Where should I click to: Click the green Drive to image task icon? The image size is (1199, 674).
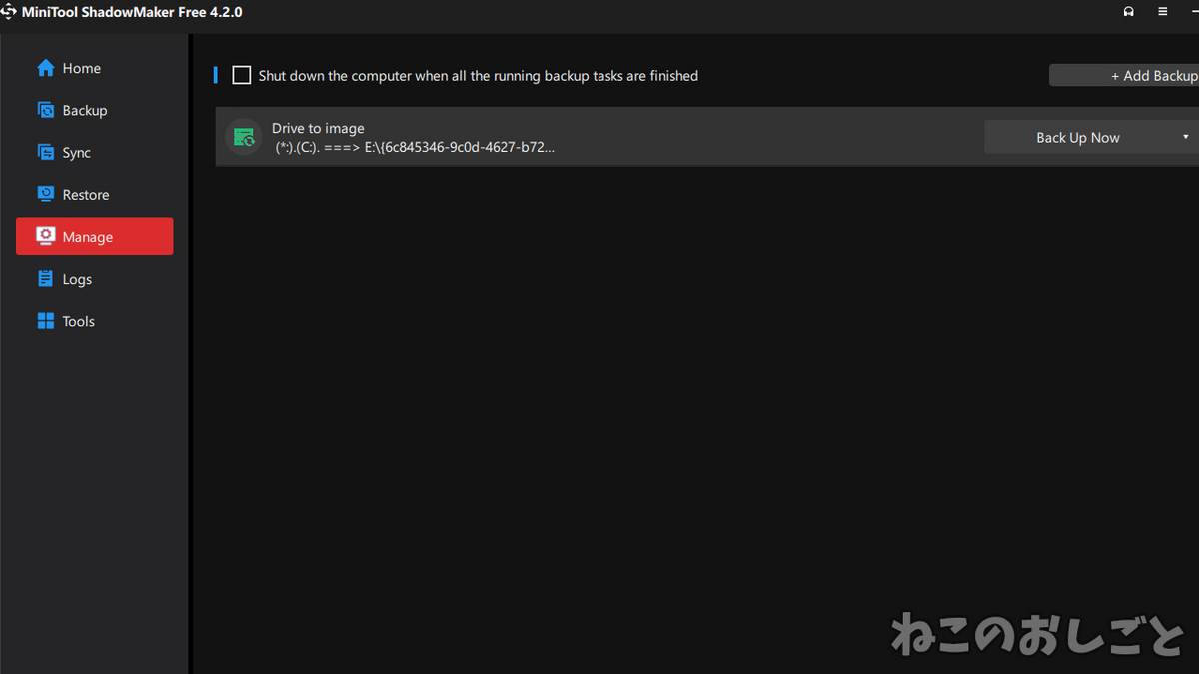click(x=243, y=137)
